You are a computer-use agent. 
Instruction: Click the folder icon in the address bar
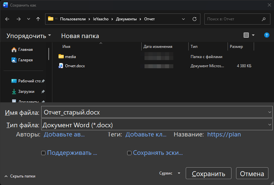click(50, 19)
